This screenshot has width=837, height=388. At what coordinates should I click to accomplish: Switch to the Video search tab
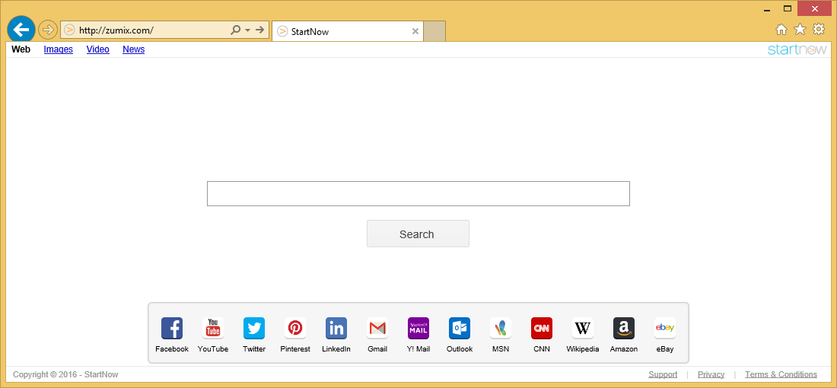(97, 49)
